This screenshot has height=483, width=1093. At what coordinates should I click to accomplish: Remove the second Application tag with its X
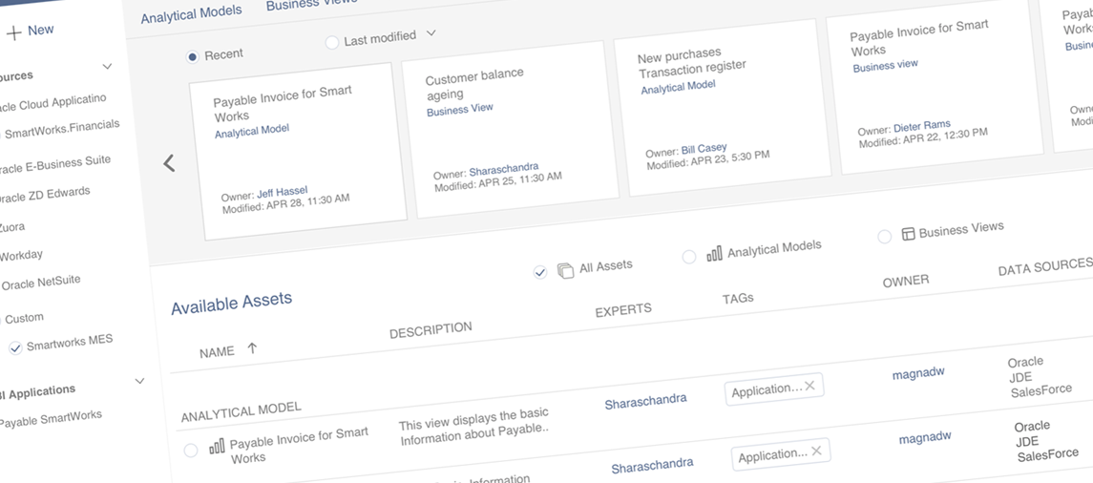(x=816, y=451)
